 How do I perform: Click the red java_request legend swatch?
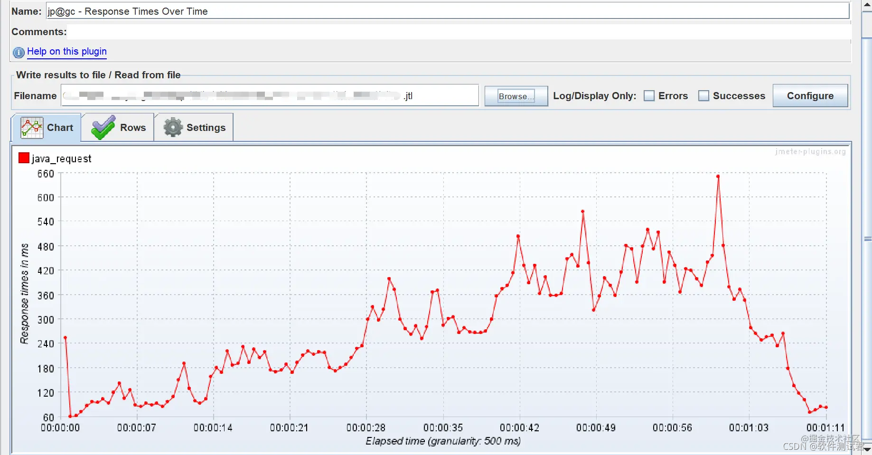(24, 158)
